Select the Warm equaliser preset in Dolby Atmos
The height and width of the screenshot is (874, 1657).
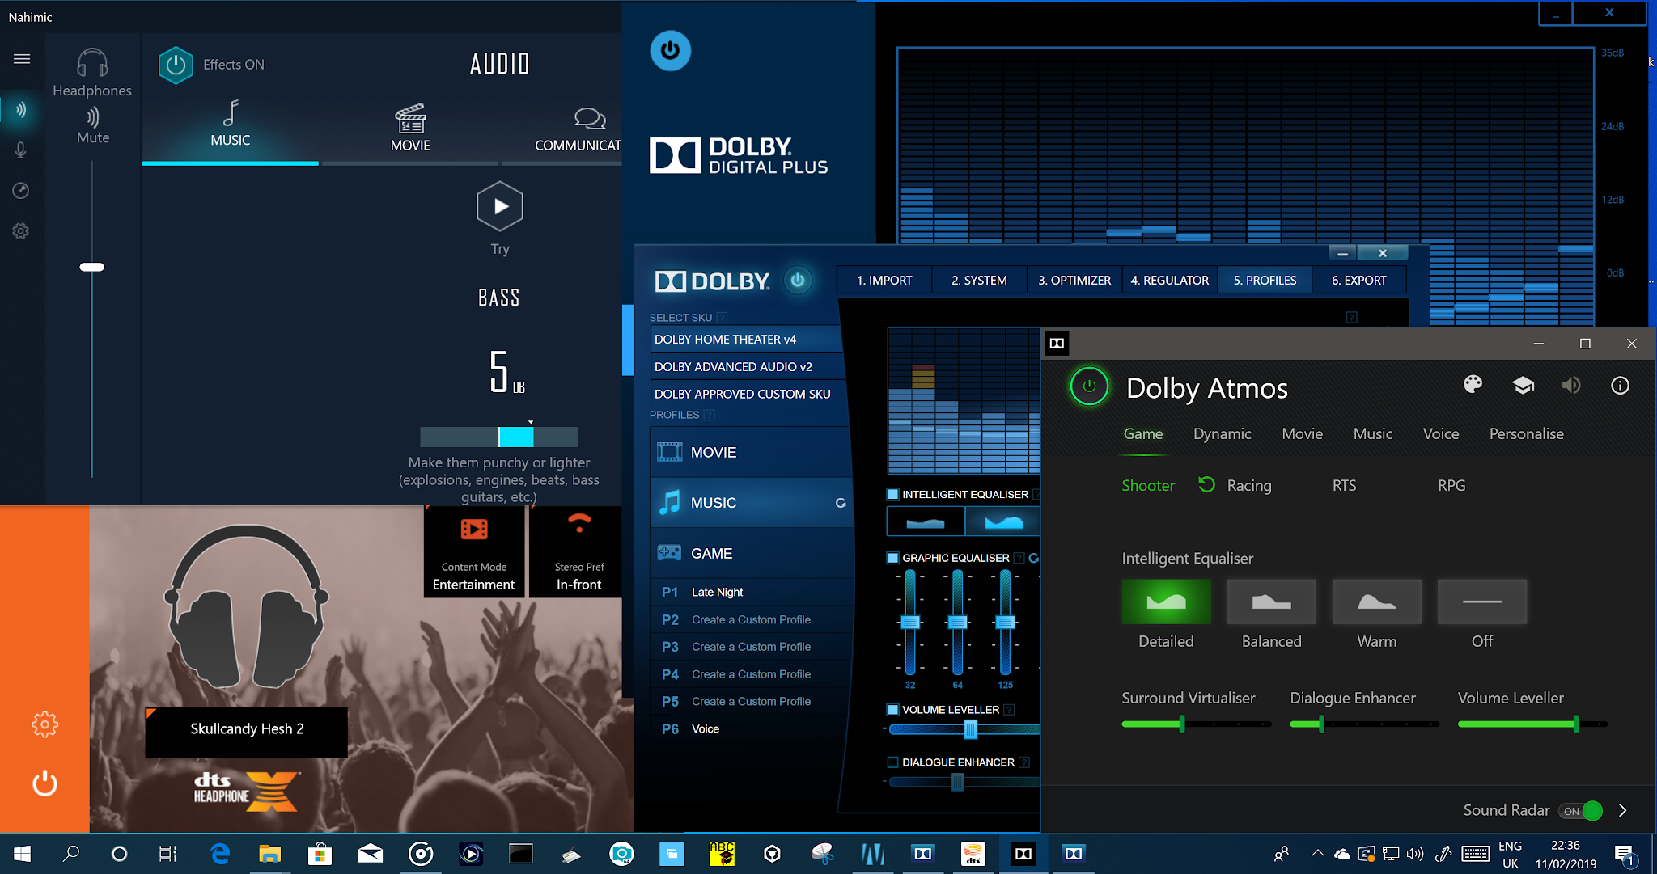1376,602
